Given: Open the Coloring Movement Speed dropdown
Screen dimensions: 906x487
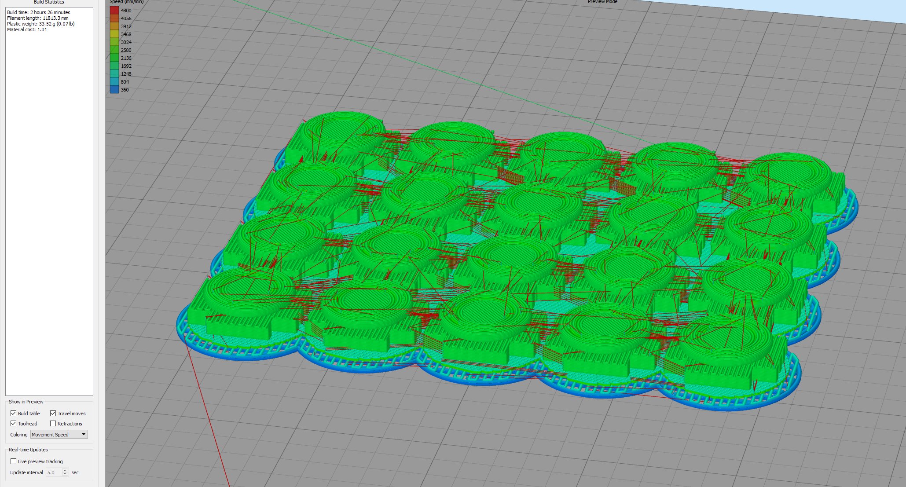Looking at the screenshot, I should pos(59,435).
